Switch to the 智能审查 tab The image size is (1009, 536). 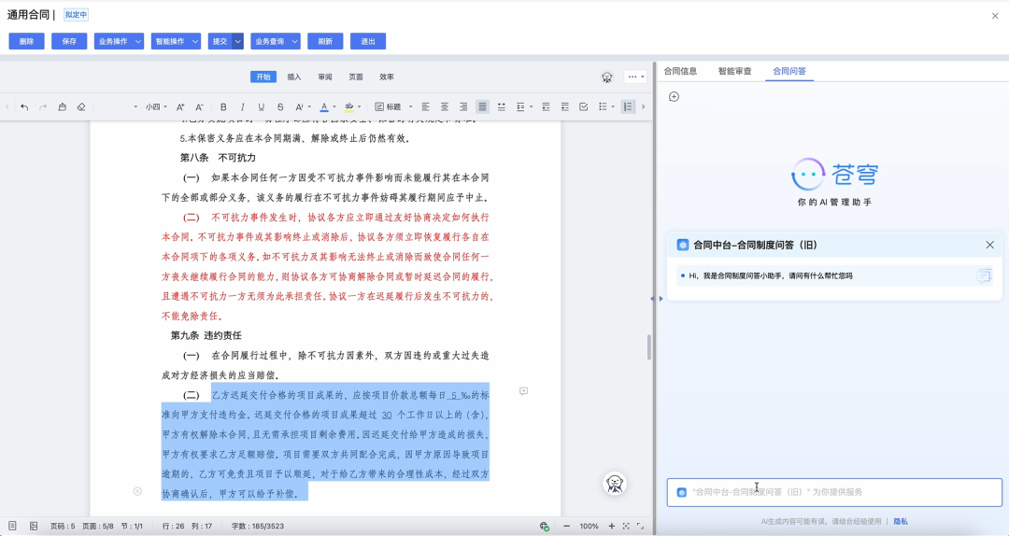(734, 71)
